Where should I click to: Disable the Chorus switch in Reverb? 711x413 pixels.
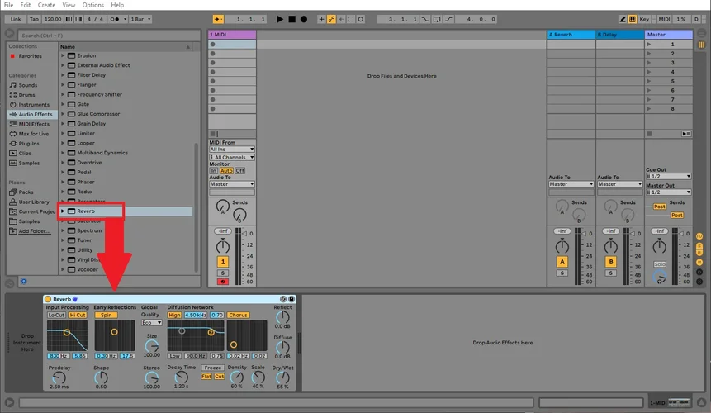coord(238,315)
